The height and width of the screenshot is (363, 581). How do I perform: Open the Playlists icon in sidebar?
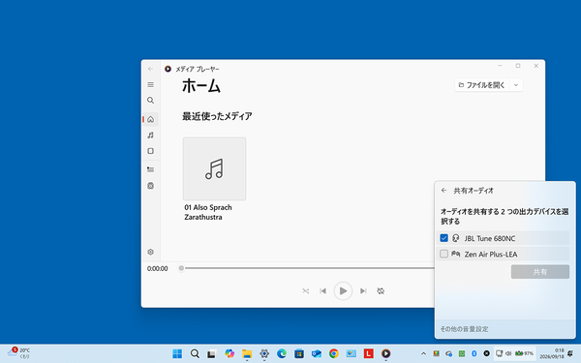click(x=150, y=186)
